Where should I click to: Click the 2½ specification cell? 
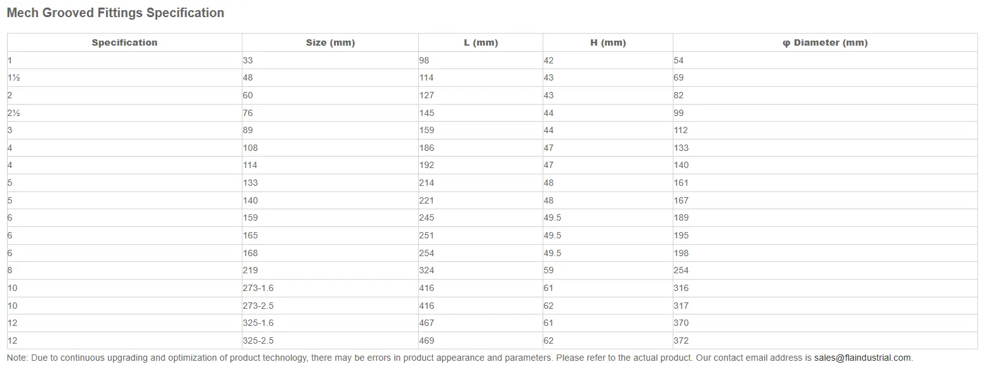tap(124, 113)
